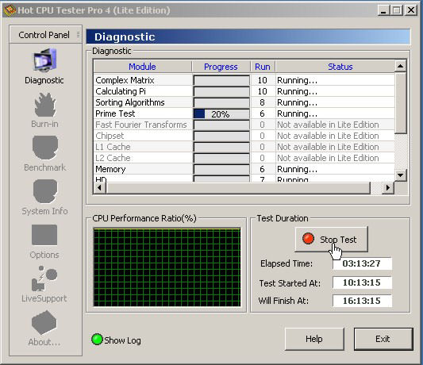Close the Hot CPU Tester window
This screenshot has width=423, height=365.
(411, 10)
